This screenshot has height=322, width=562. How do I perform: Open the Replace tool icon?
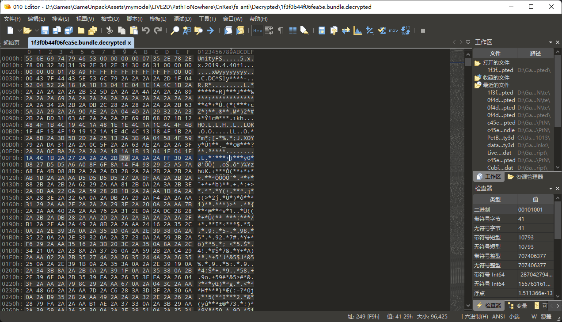point(187,30)
